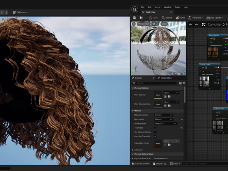Image resolution: width=228 pixels, height=171 pixels.
Task: Open property matrix grid icon in Details
Action: [180, 83]
